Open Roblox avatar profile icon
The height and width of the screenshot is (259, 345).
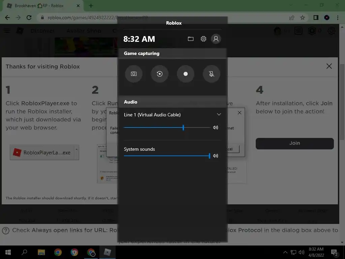(x=278, y=31)
